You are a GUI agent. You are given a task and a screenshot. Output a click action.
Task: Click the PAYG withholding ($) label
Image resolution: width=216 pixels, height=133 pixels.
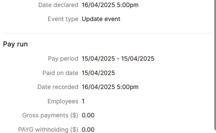[x=48, y=130]
